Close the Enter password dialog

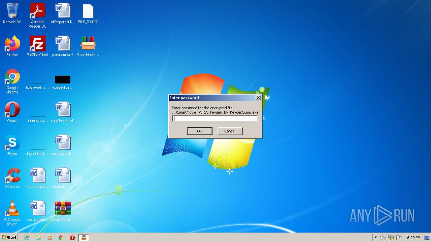click(x=258, y=98)
